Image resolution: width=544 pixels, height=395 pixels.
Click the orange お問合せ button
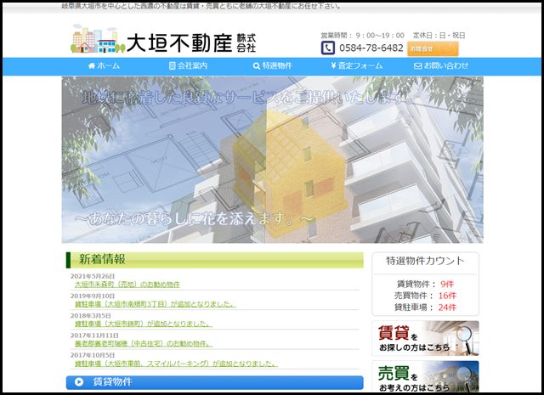[433, 48]
